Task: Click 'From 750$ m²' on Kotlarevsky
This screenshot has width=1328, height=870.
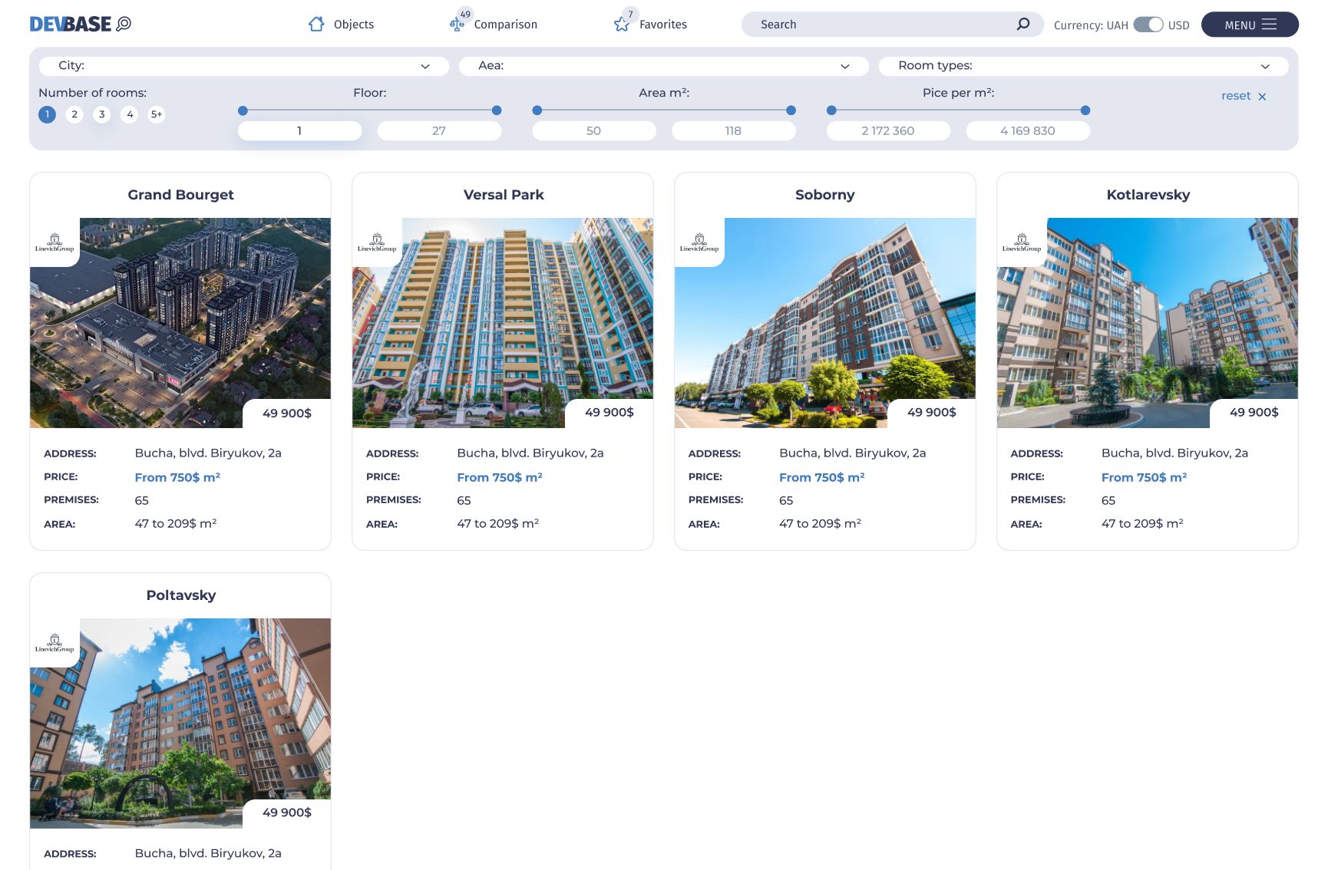Action: click(1145, 477)
